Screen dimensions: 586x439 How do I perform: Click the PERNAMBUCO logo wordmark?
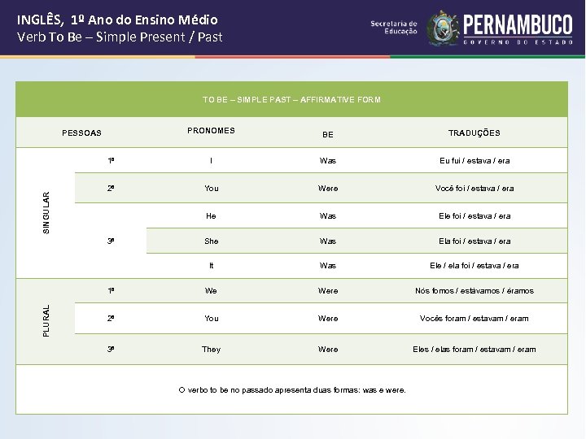coord(516,24)
